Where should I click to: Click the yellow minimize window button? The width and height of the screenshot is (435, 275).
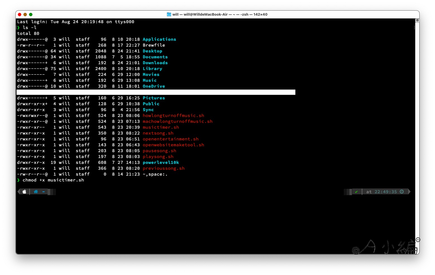(25, 15)
